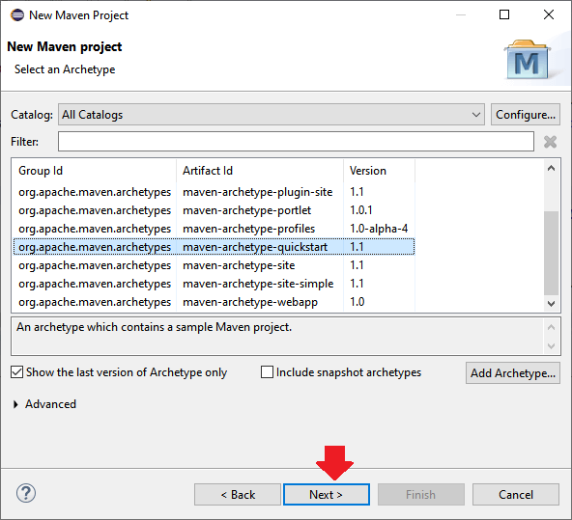The image size is (572, 520).
Task: Proceed with the Next > button
Action: tap(327, 495)
